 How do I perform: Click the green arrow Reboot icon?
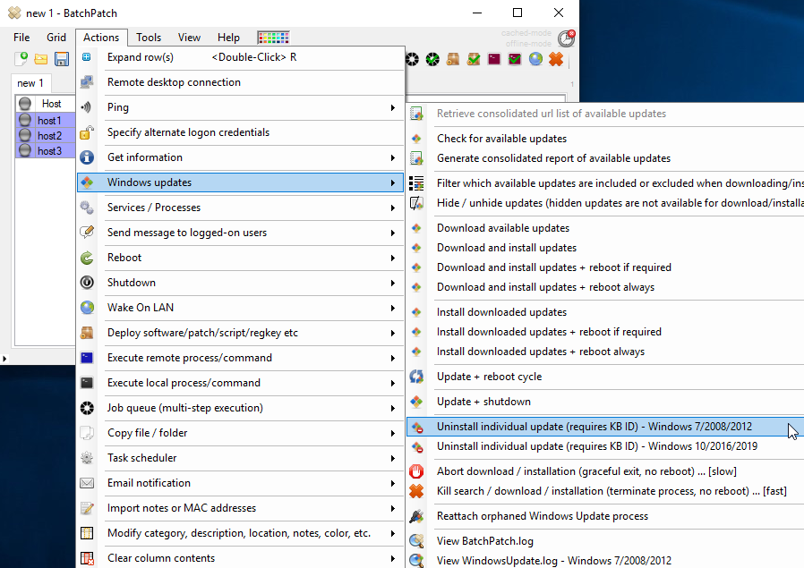[87, 258]
